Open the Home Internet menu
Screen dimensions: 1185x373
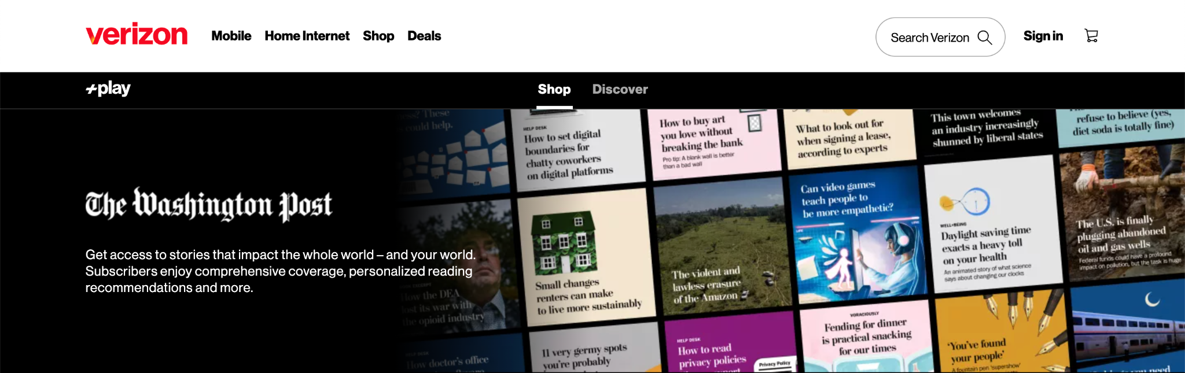(307, 36)
